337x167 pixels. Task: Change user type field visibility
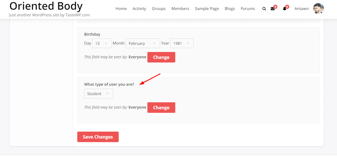[161, 108]
